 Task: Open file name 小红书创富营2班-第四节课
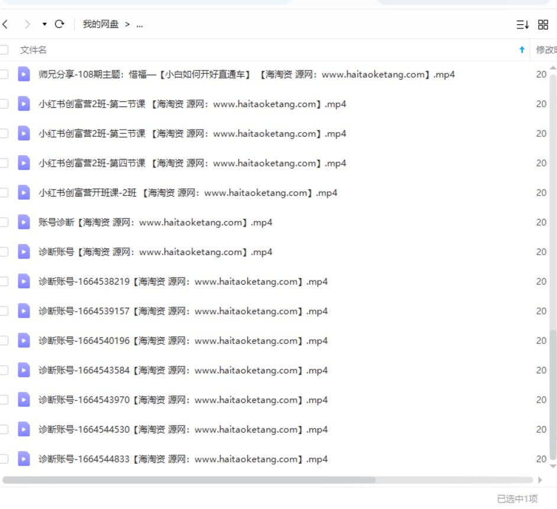tap(192, 163)
